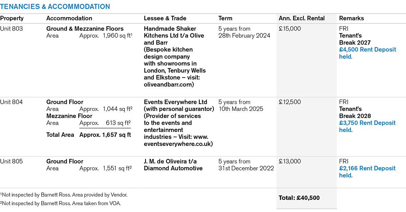The height and width of the screenshot is (212, 406).
Task: Click the Tenancies & Accommodation heading
Action: 55,7
